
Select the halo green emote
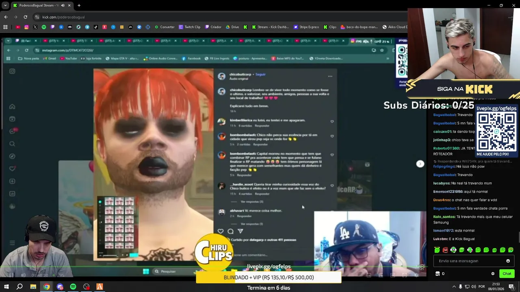[x=437, y=250]
